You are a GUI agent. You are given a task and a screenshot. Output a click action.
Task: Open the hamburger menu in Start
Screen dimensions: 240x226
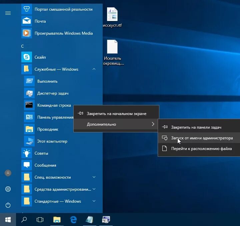tap(8, 13)
